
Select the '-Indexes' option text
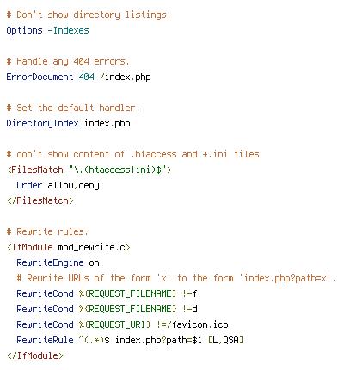pyautogui.click(x=68, y=30)
